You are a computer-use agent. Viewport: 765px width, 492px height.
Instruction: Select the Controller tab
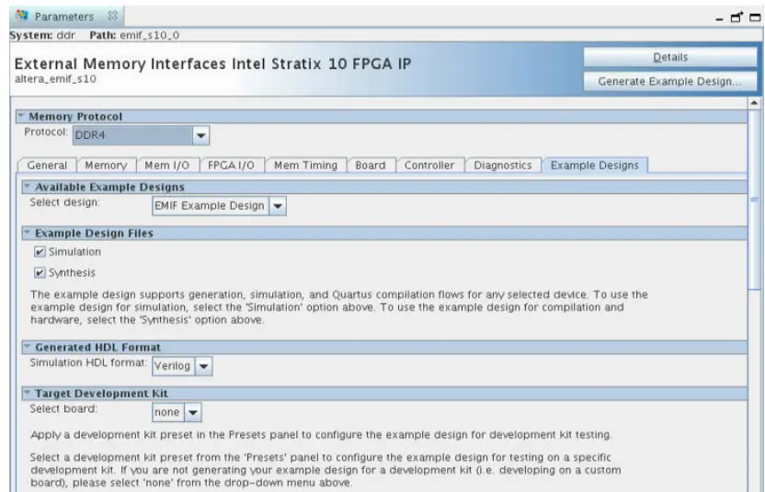[429, 166]
